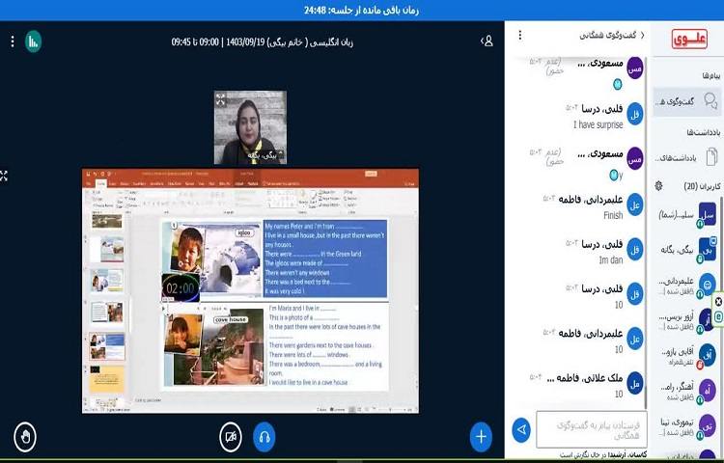Click the public chat vertical scrollbar
Image resolution: width=724 pixels, height=463 pixels.
tap(647, 231)
